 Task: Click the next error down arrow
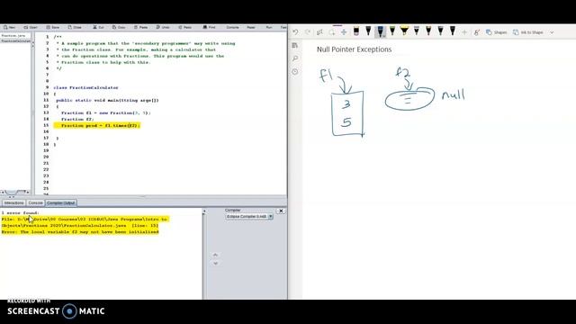216,263
